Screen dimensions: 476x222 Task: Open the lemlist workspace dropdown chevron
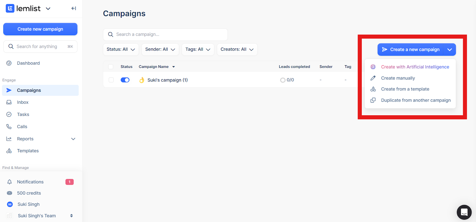(x=48, y=9)
